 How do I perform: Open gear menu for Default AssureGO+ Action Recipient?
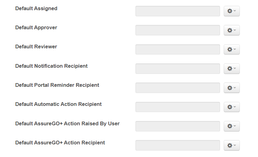[231, 145]
